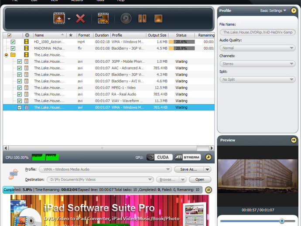Click film icon of HD_1080_Astron row

(26, 42)
